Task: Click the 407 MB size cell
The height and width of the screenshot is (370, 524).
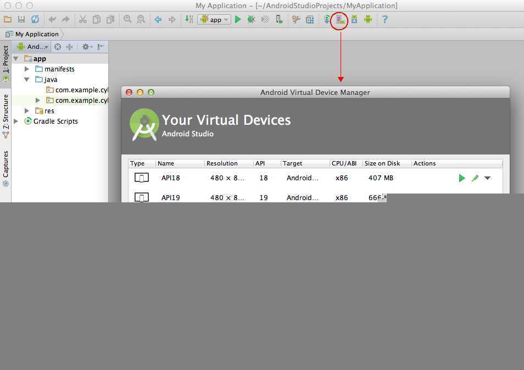Action: (x=381, y=178)
